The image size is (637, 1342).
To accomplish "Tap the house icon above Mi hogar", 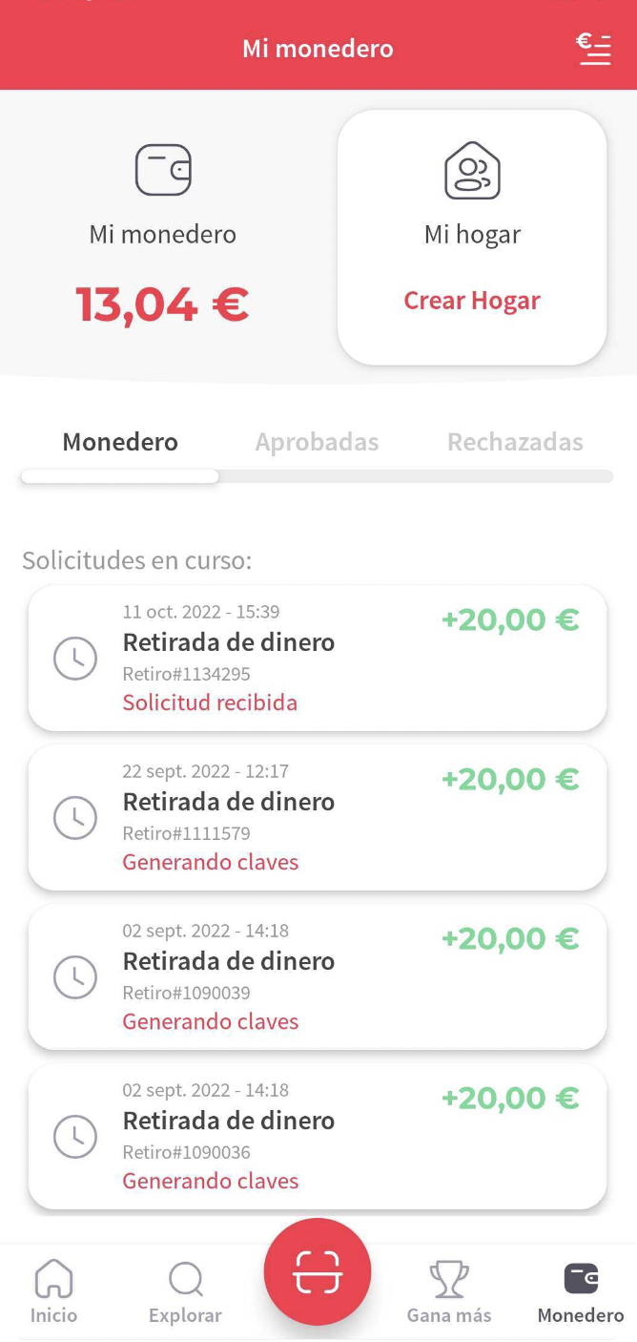I will click(472, 170).
